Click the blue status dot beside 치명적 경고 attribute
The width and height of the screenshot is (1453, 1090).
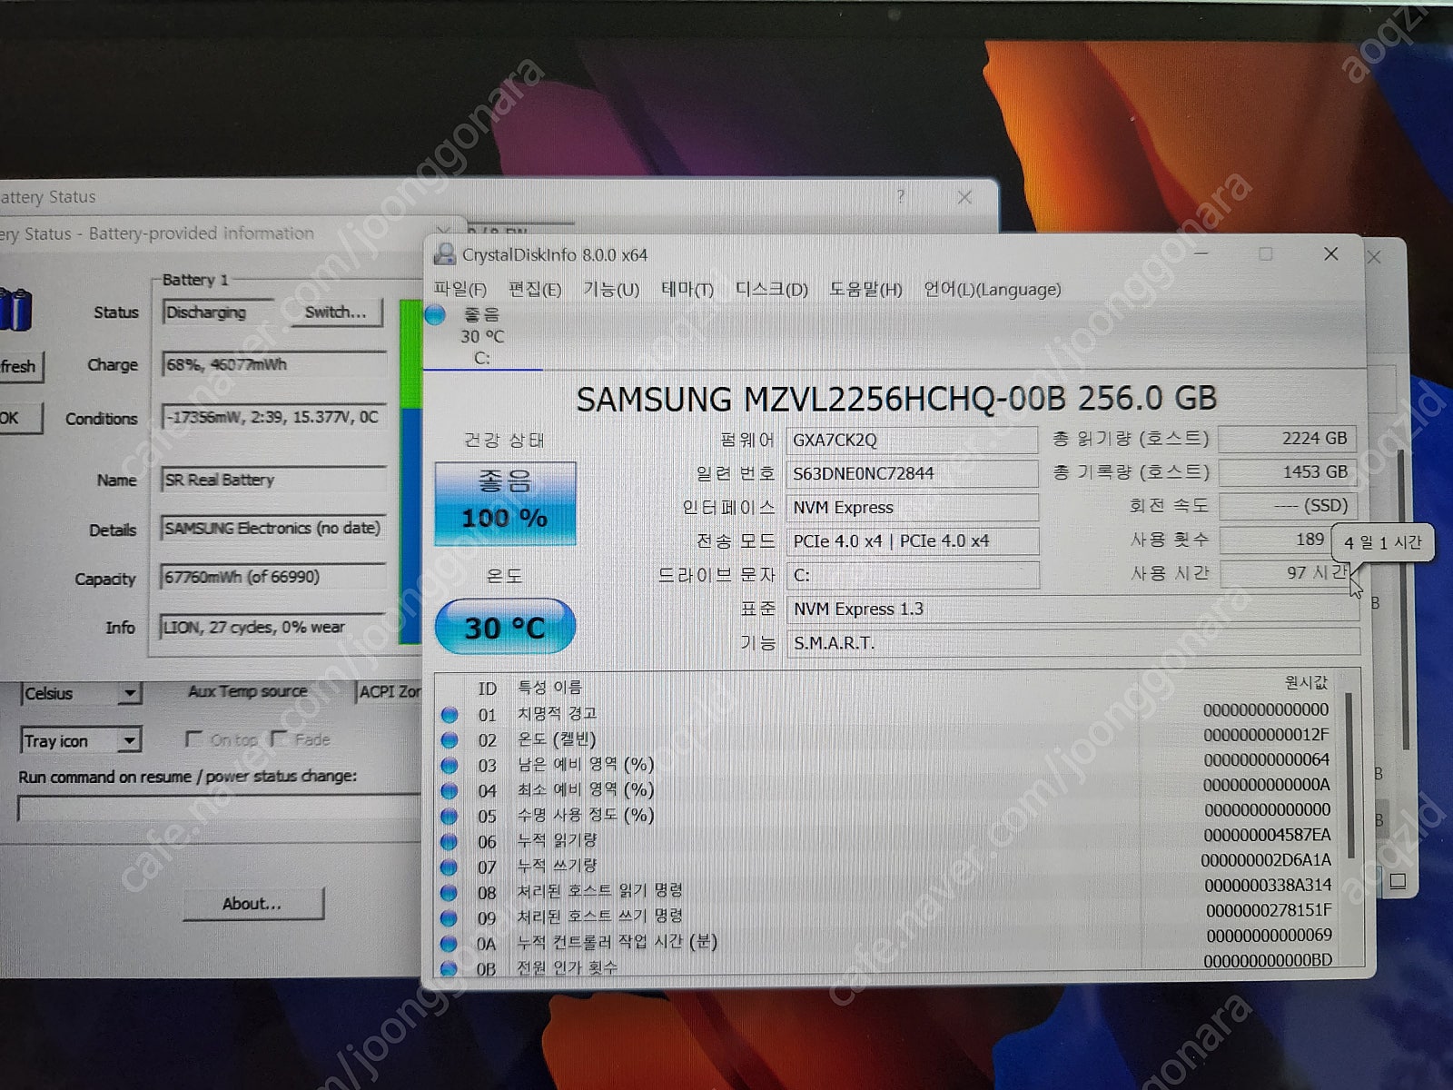(x=448, y=713)
